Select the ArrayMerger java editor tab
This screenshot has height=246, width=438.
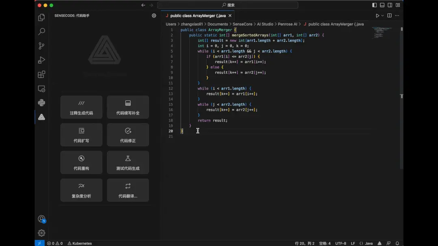tap(198, 16)
